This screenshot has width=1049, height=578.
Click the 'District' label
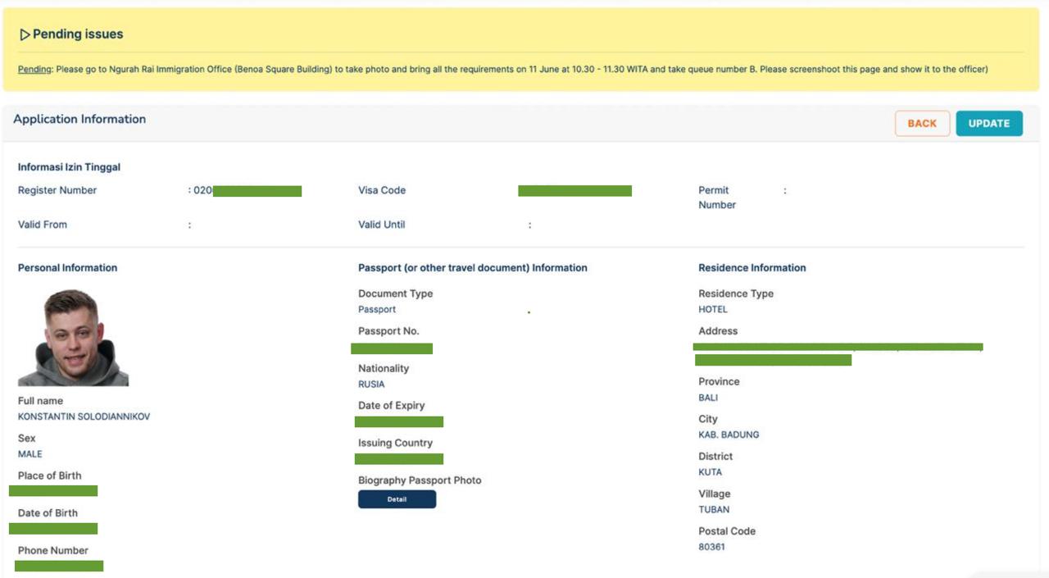coord(715,457)
